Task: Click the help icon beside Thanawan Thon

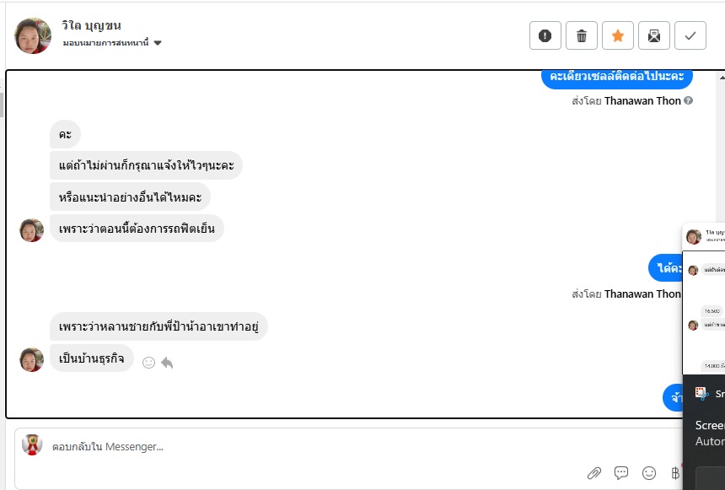Action: pos(689,101)
